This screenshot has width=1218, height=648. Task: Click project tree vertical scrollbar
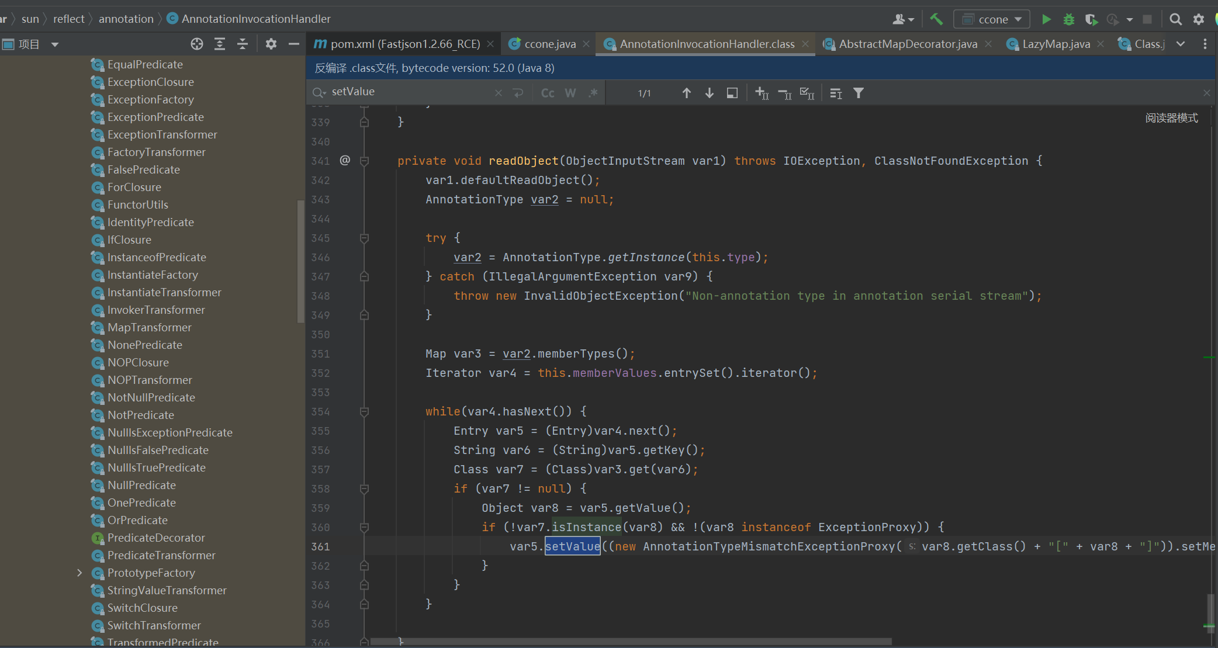[301, 261]
